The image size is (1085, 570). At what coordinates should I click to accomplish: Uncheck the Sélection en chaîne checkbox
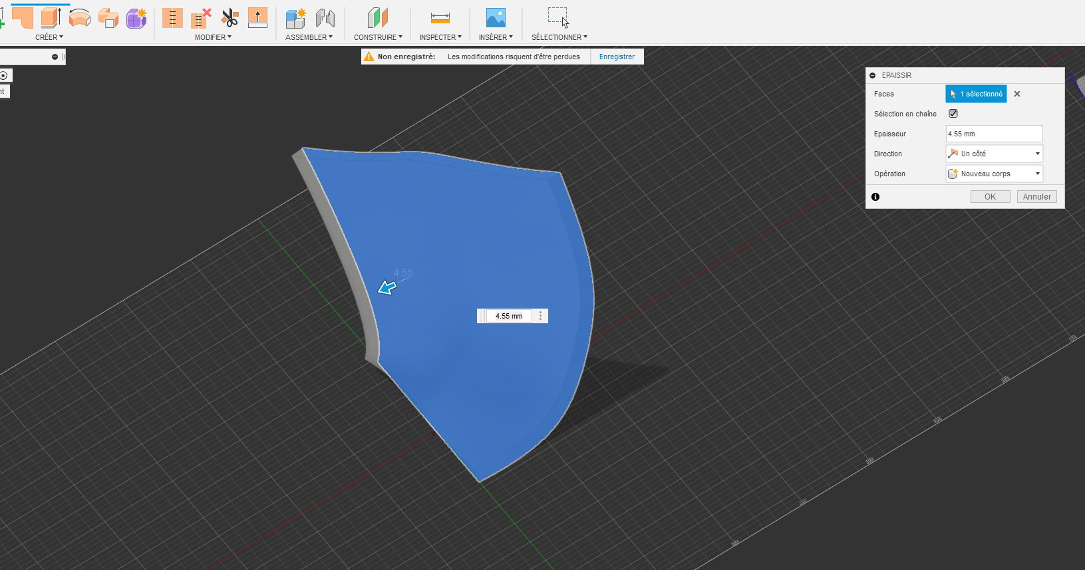pos(953,114)
